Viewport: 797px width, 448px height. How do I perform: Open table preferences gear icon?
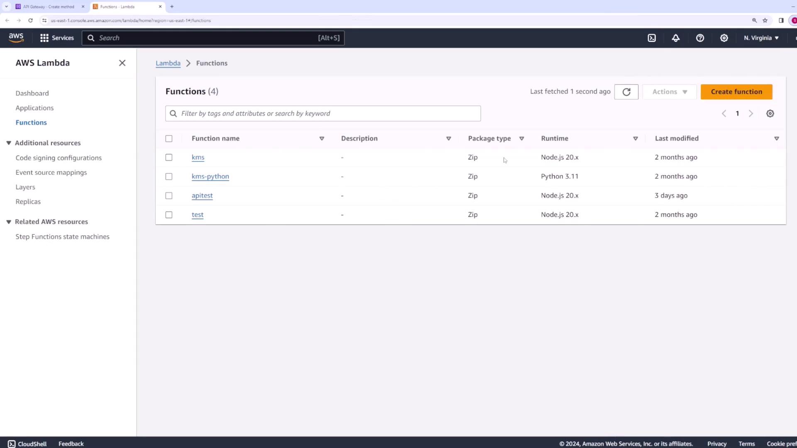pos(770,113)
